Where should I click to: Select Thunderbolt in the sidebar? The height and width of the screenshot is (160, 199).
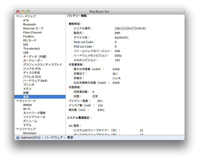coord(32,49)
